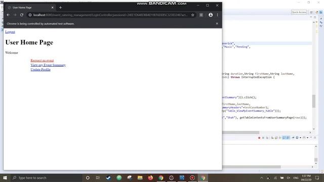Viewport: 324px width, 182px height.
Task: Open the Eclipse Open Perspective icon
Action: [x=311, y=12]
